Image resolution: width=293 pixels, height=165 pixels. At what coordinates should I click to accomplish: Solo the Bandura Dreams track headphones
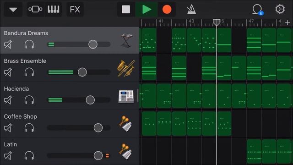tap(29, 44)
